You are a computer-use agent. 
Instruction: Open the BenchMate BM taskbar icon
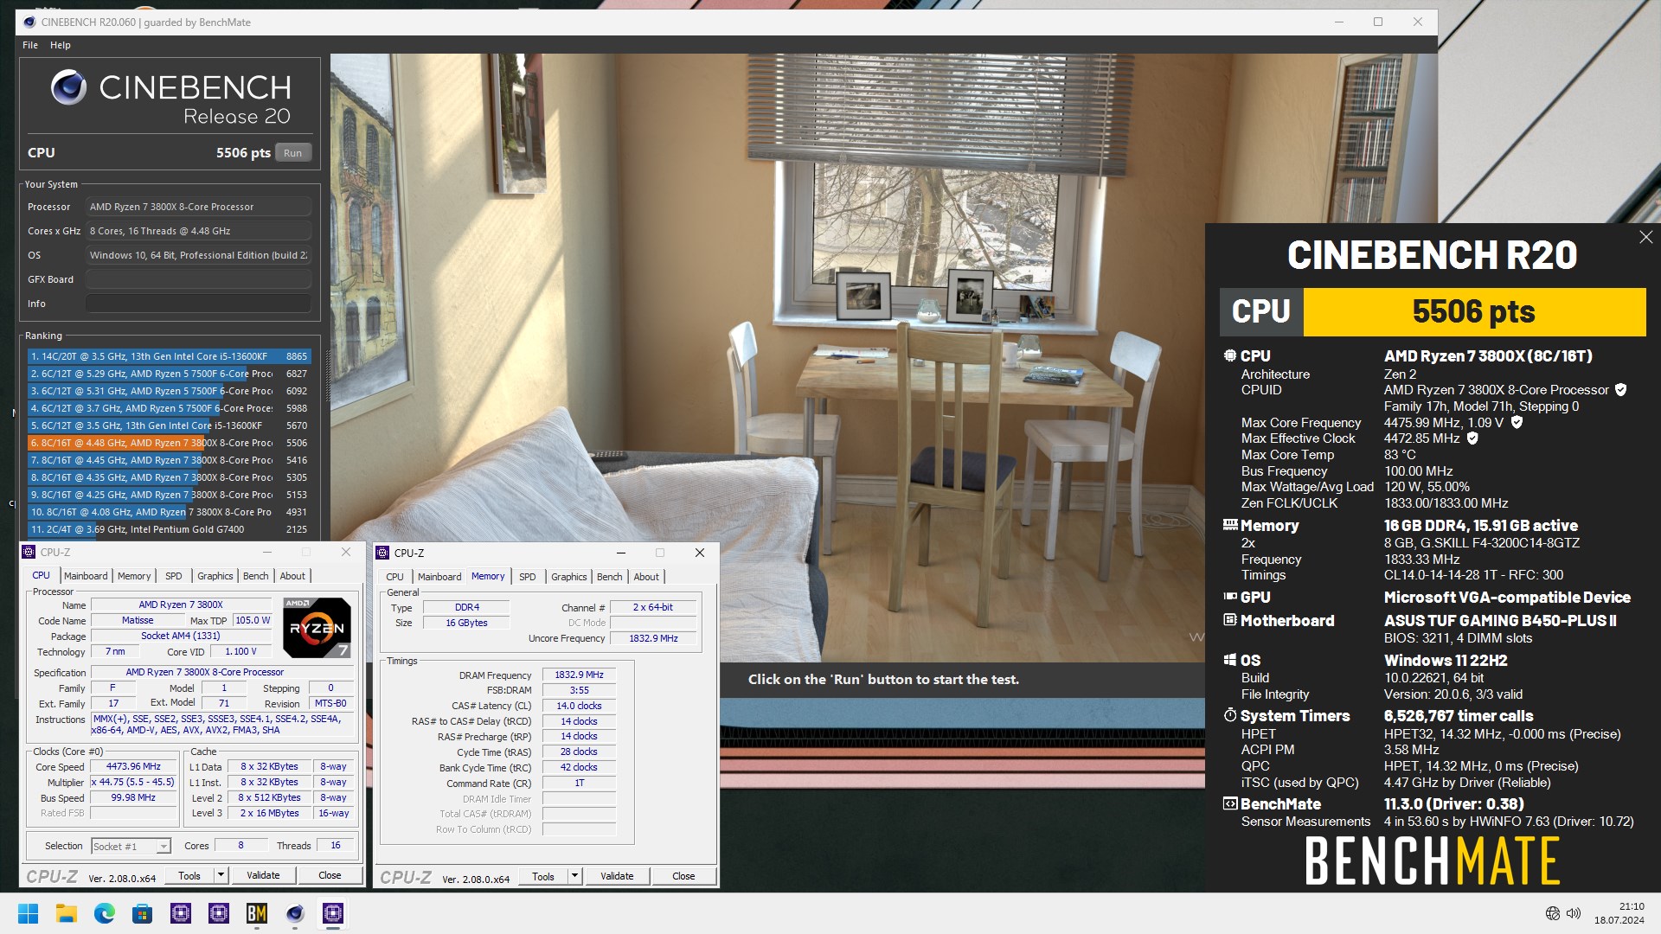tap(257, 913)
